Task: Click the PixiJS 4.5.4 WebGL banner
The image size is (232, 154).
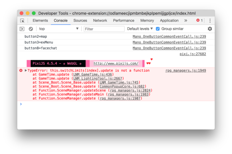Action: tap(58, 63)
